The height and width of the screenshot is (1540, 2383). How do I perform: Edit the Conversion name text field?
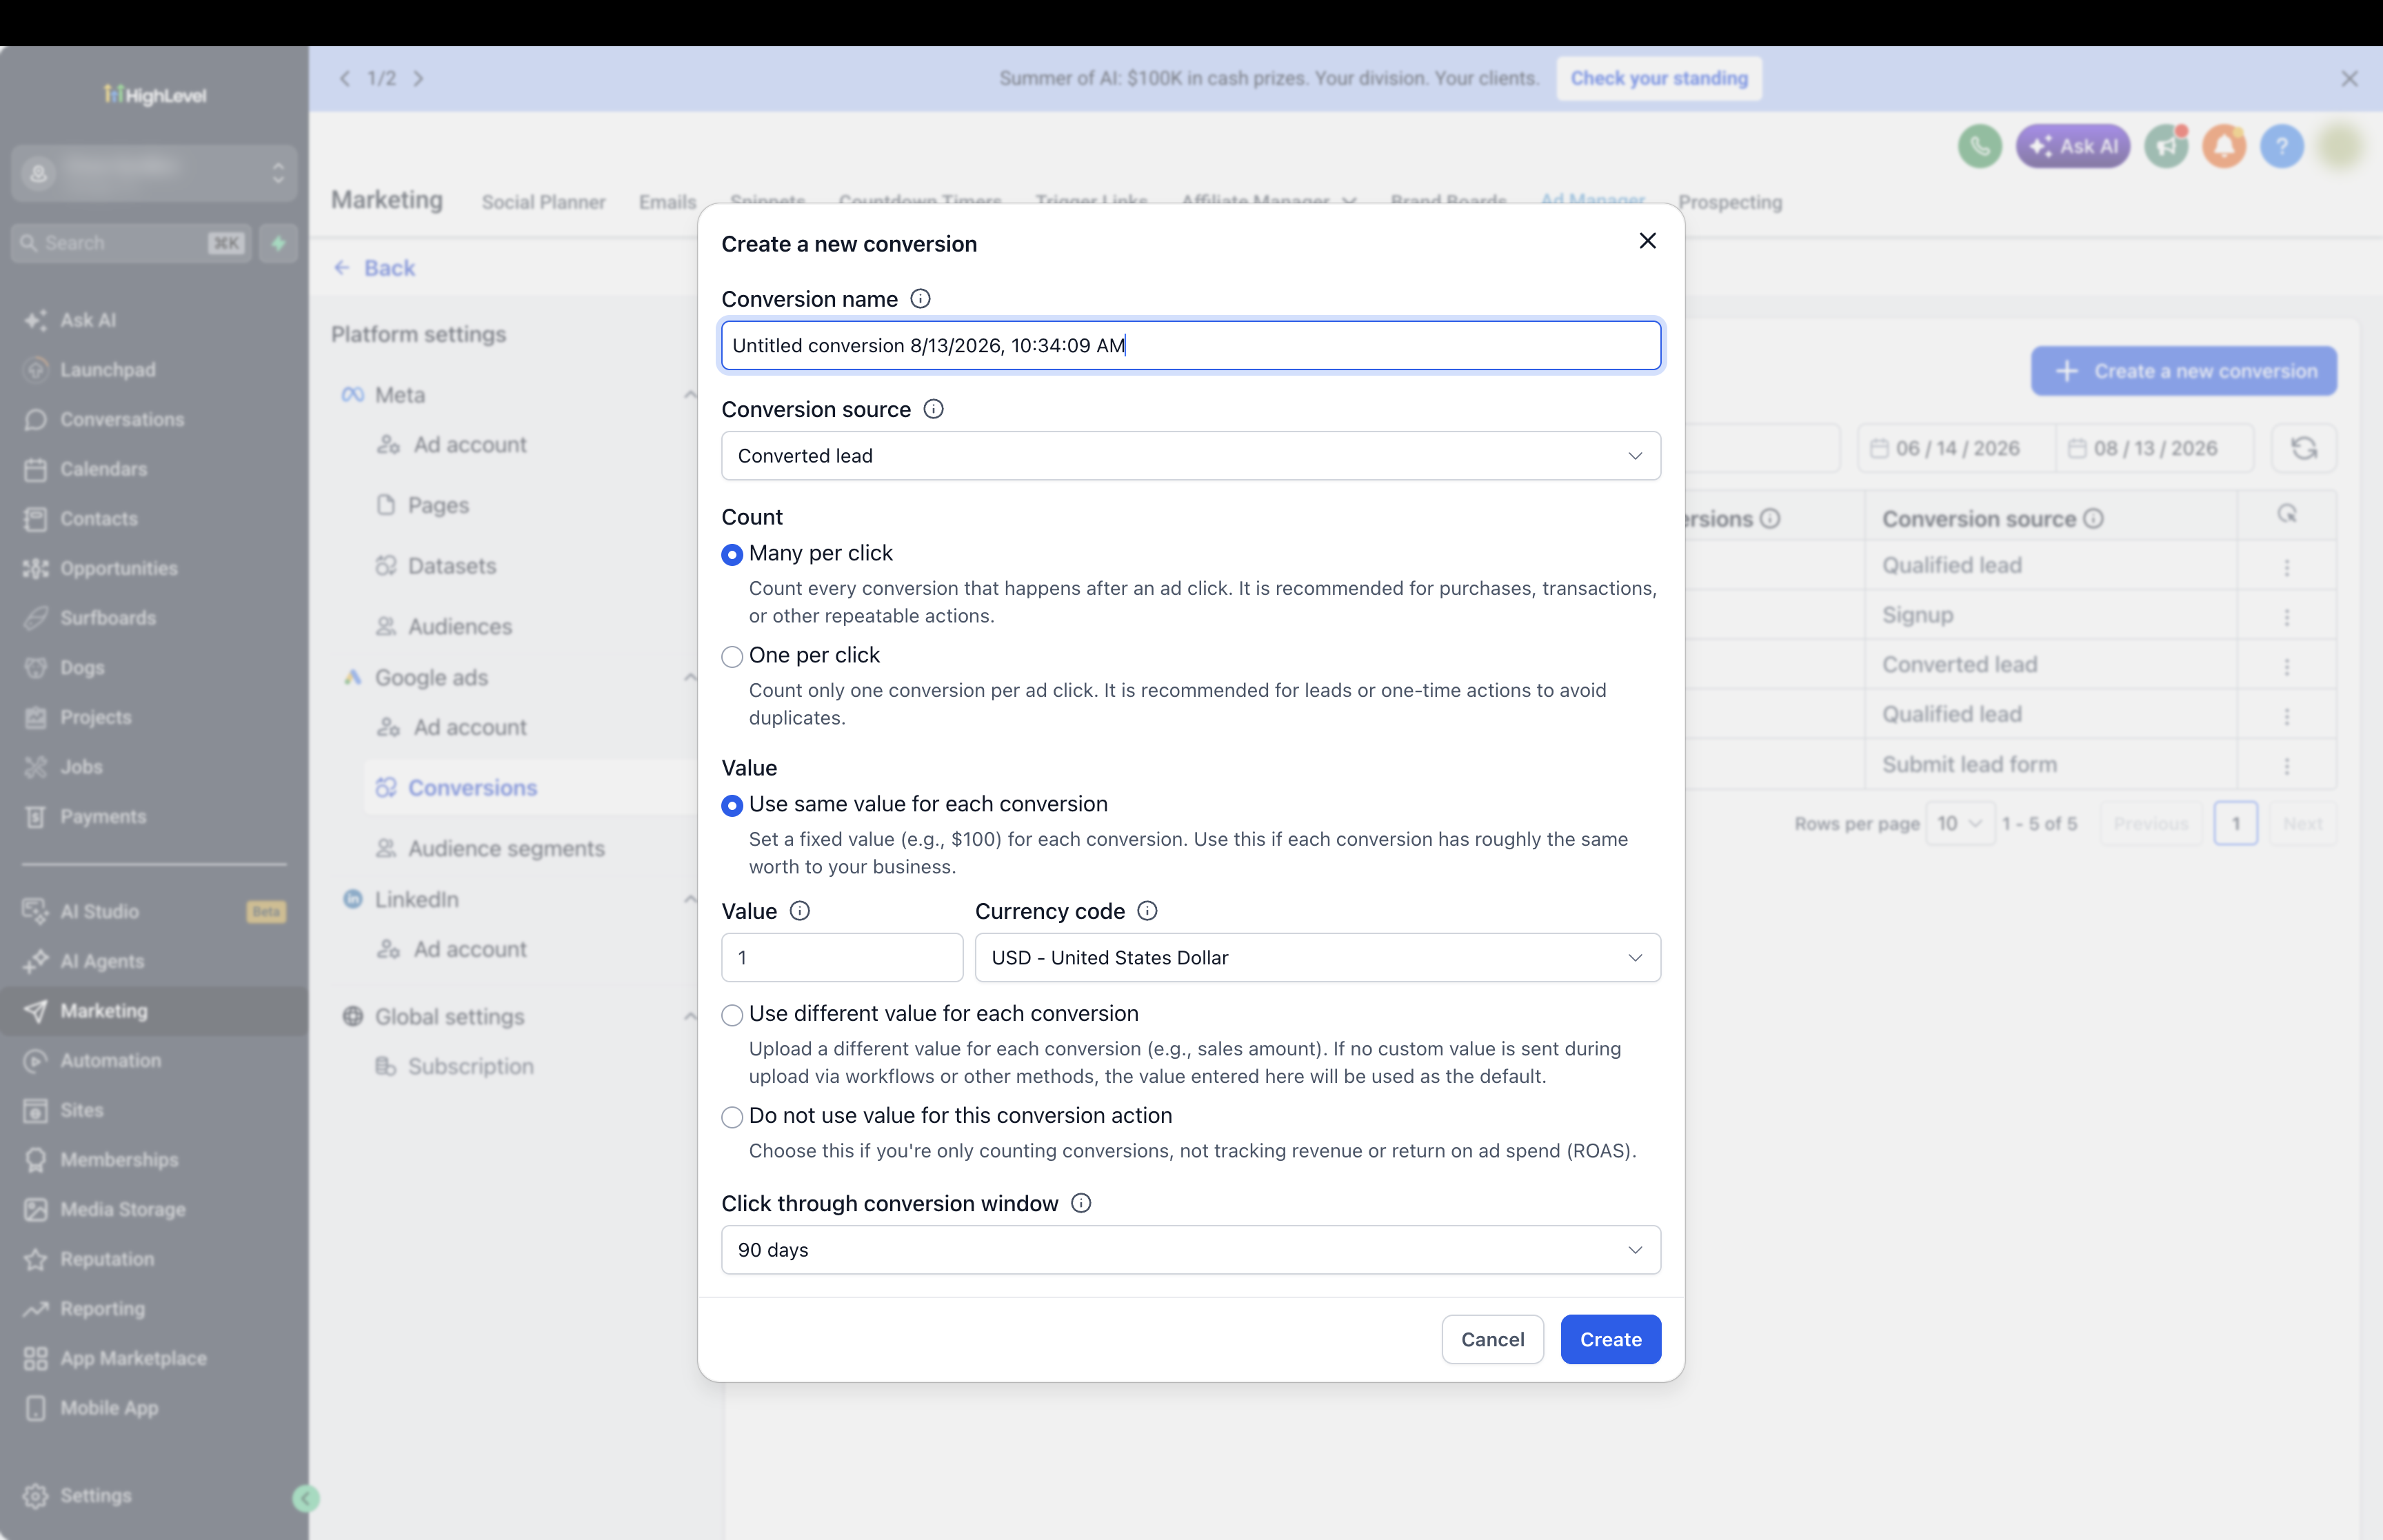[1190, 346]
